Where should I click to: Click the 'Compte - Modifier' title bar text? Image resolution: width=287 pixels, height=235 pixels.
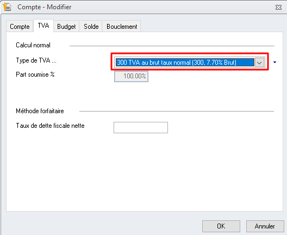pos(44,7)
